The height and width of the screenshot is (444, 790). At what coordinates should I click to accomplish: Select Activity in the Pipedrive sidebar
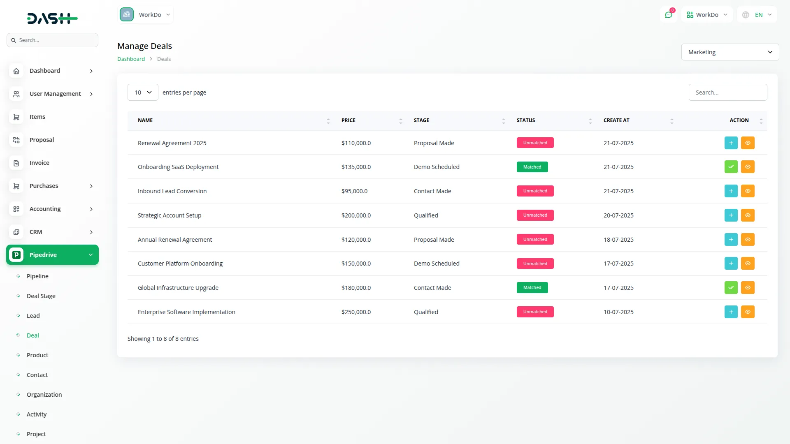click(36, 414)
